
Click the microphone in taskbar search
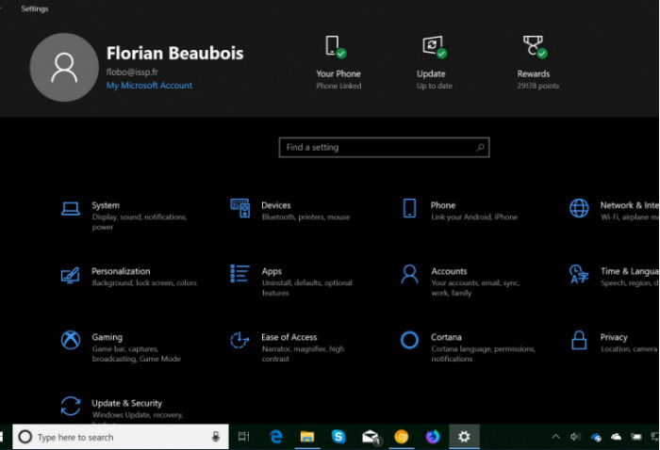click(216, 437)
